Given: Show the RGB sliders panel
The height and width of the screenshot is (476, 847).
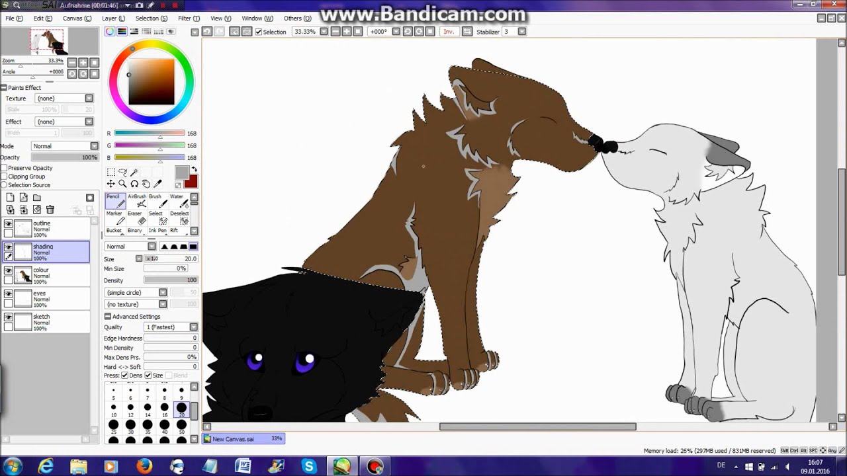Looking at the screenshot, I should tap(122, 31).
